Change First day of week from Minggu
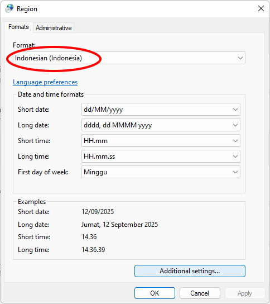Viewport: 270px width, 304px height. tap(161, 172)
